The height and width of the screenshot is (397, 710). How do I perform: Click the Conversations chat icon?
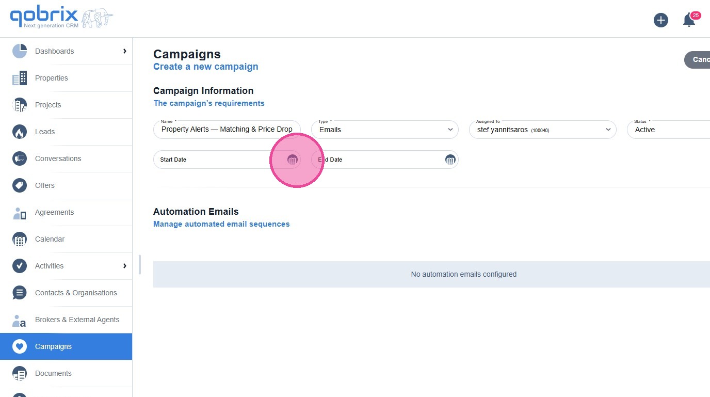tap(20, 158)
